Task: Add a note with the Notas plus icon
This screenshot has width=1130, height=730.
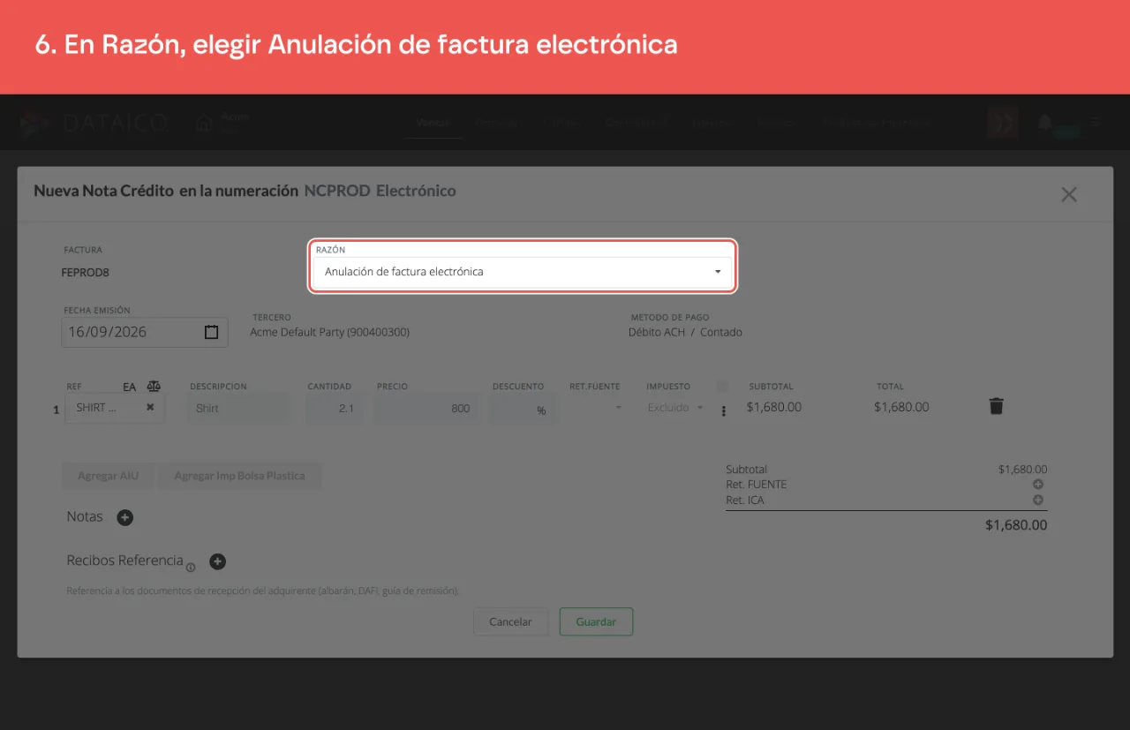Action: click(x=125, y=518)
